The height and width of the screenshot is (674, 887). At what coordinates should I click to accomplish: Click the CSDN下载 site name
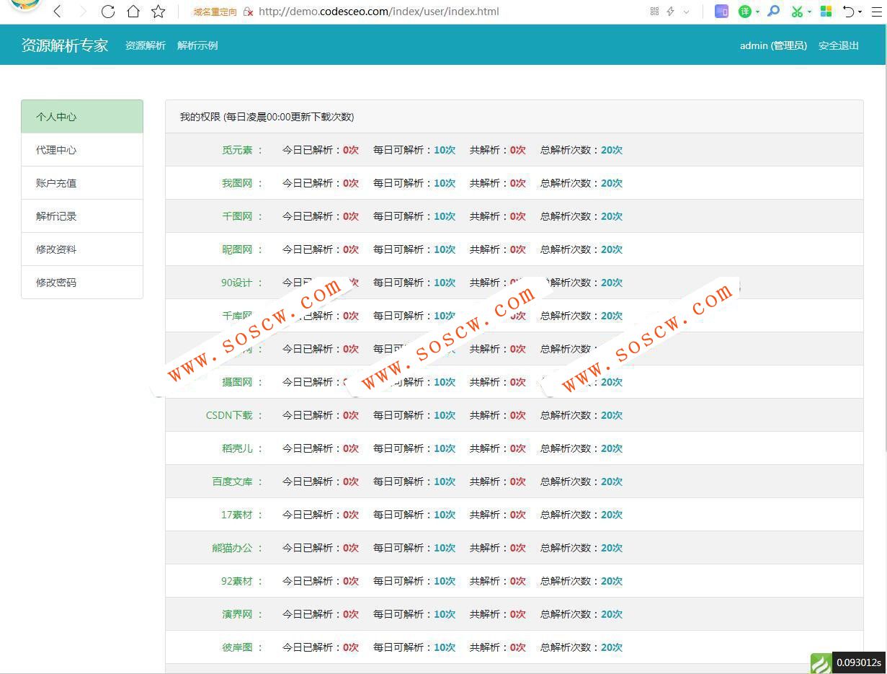pos(229,415)
